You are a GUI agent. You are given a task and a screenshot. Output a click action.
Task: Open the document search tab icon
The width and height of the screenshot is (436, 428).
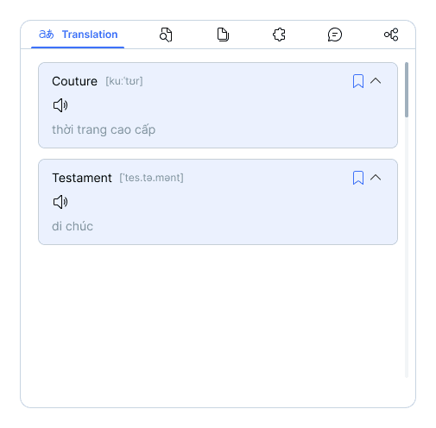tap(166, 35)
